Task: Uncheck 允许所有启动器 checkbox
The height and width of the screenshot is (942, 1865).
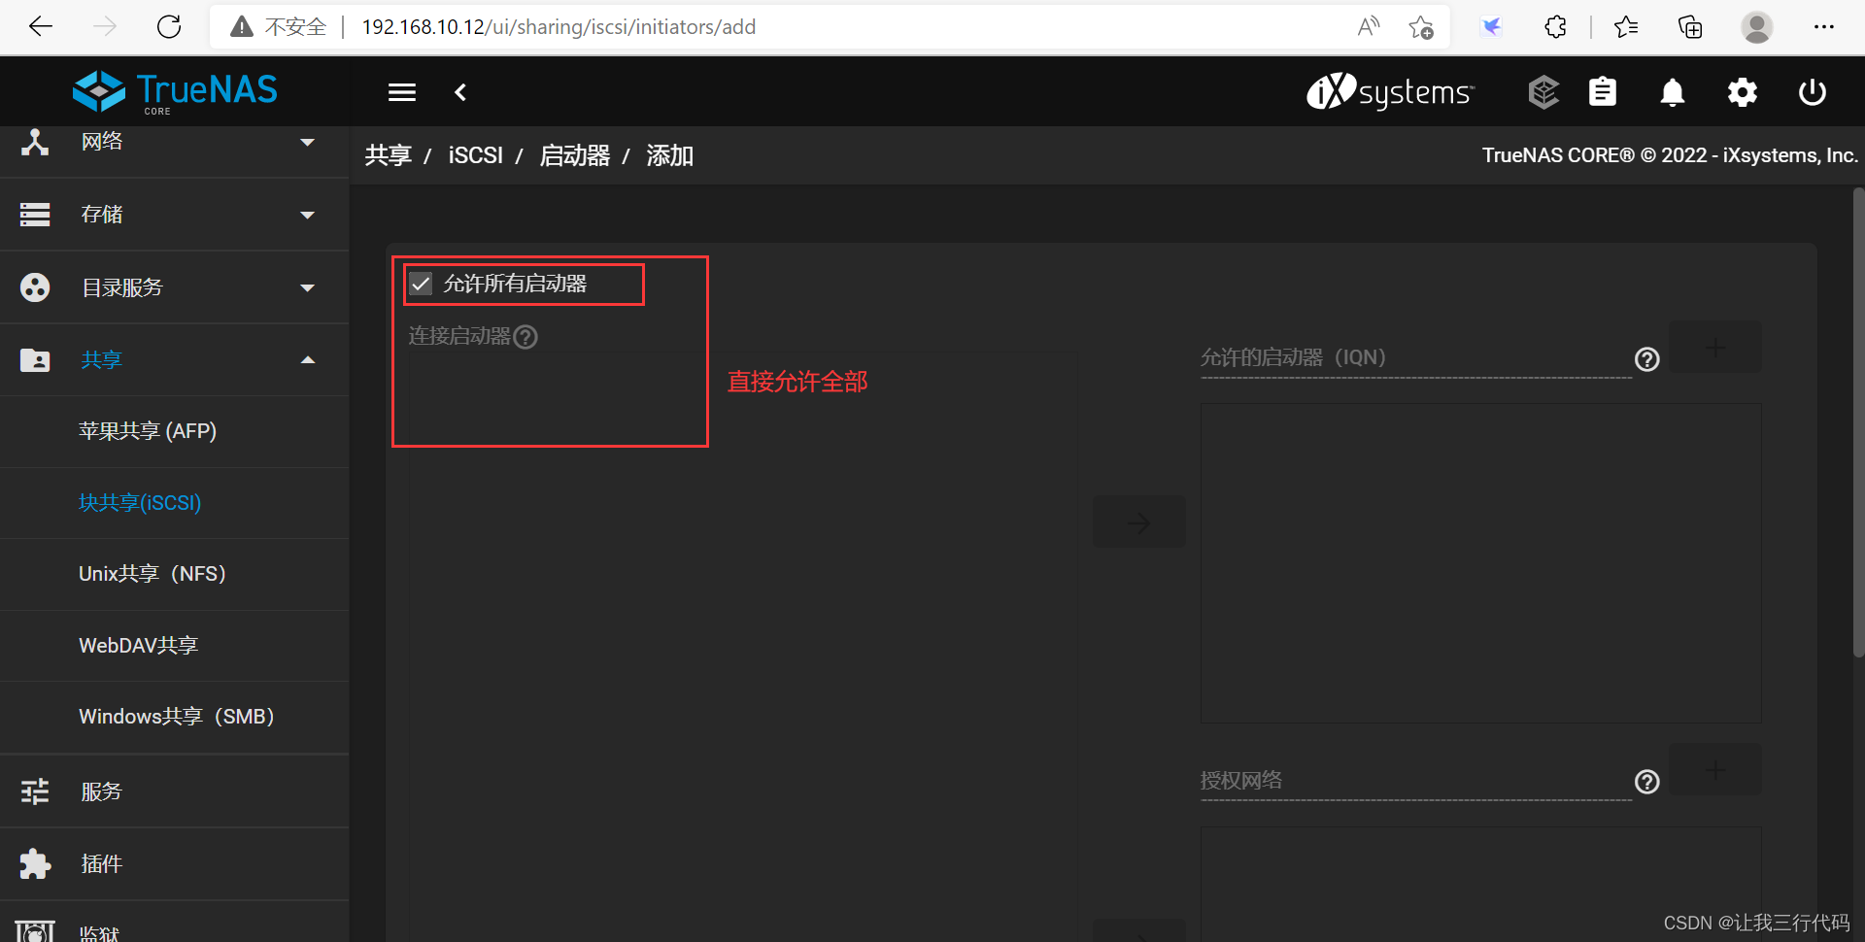Action: coord(421,284)
